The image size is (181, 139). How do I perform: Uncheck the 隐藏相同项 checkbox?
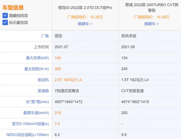tap(5, 16)
